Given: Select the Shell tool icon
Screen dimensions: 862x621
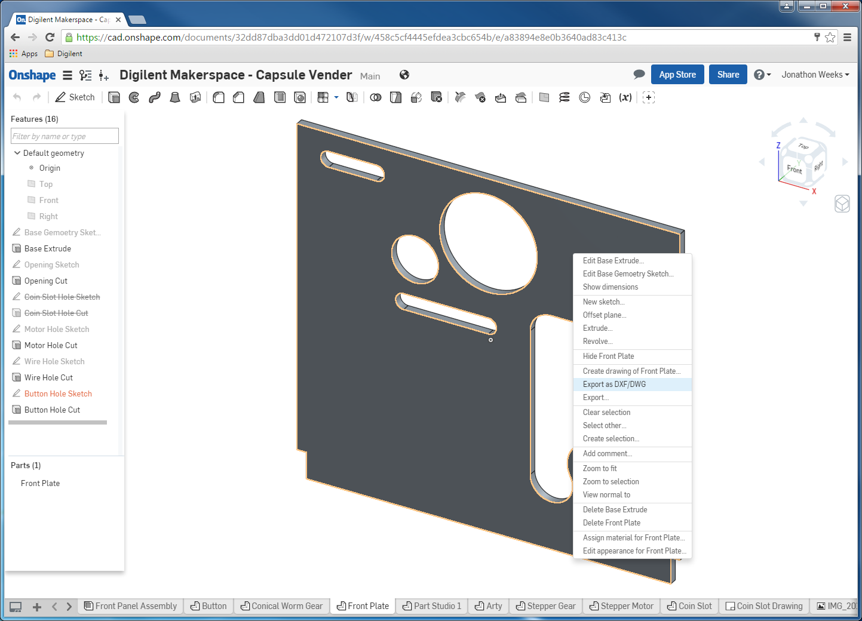Looking at the screenshot, I should [280, 97].
